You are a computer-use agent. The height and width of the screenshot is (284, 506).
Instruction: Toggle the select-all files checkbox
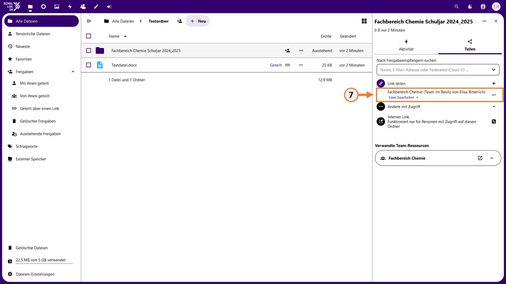click(89, 36)
